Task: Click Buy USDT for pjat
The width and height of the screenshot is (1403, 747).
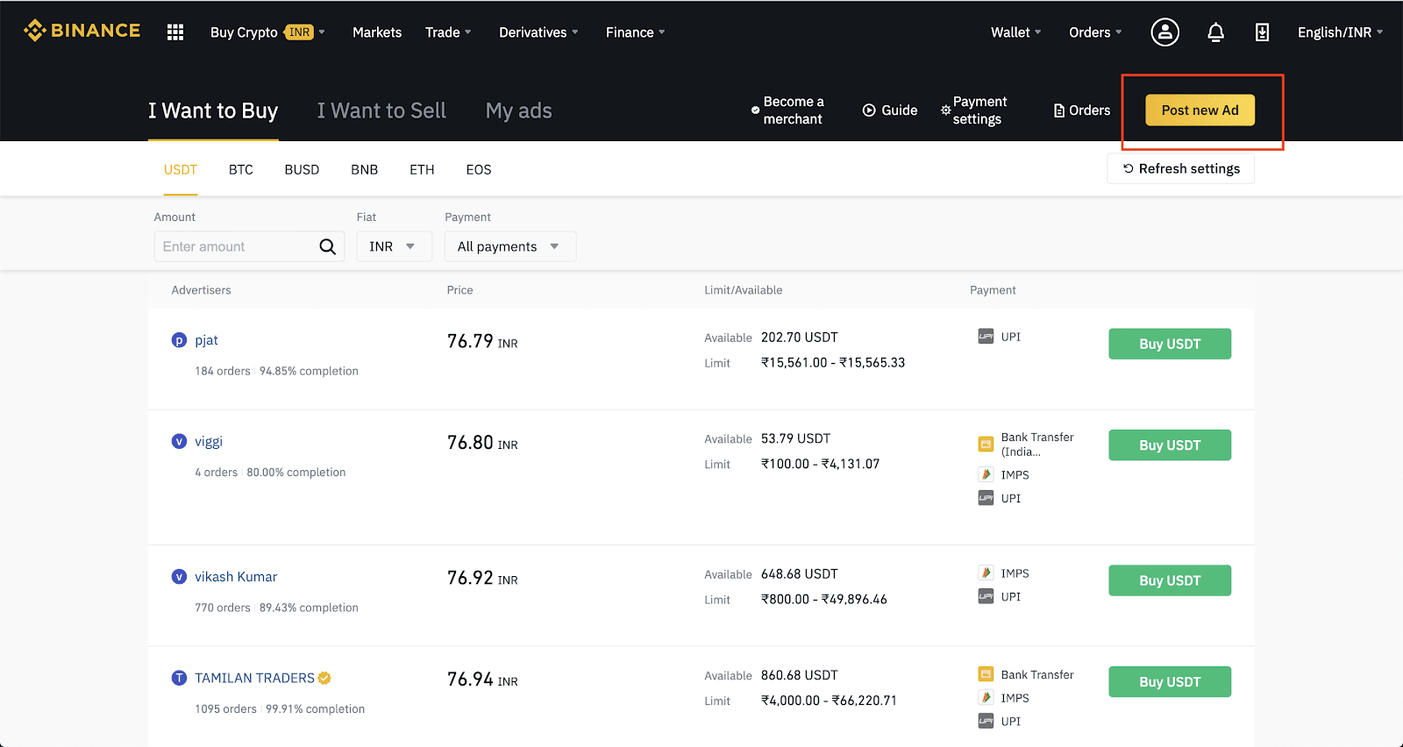Action: 1170,344
